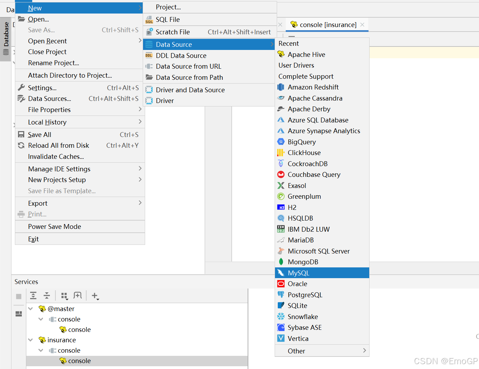Click the Apache Hive icon under Recent

281,54
